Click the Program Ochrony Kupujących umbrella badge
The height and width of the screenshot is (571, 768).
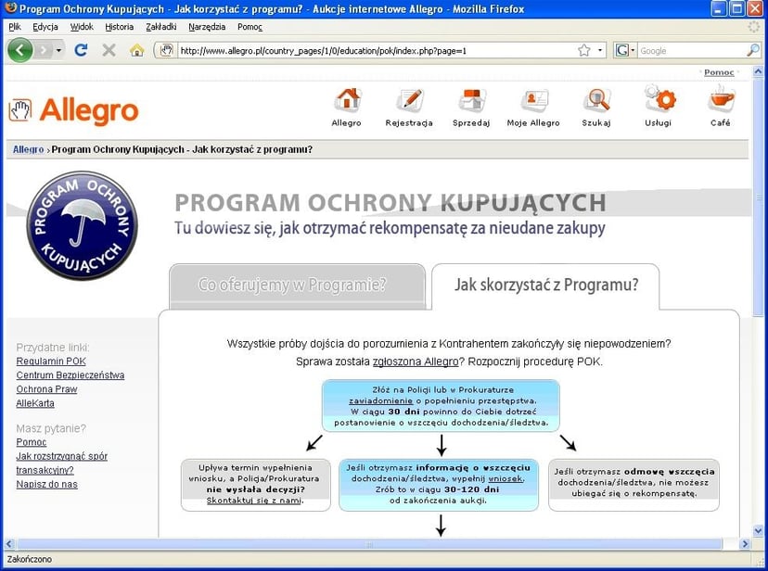pos(82,225)
